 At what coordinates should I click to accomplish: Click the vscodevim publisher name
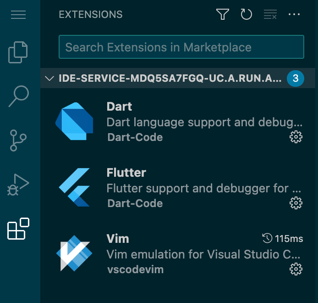click(x=135, y=269)
